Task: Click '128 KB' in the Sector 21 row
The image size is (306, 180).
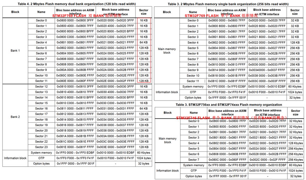Action: click(144, 136)
